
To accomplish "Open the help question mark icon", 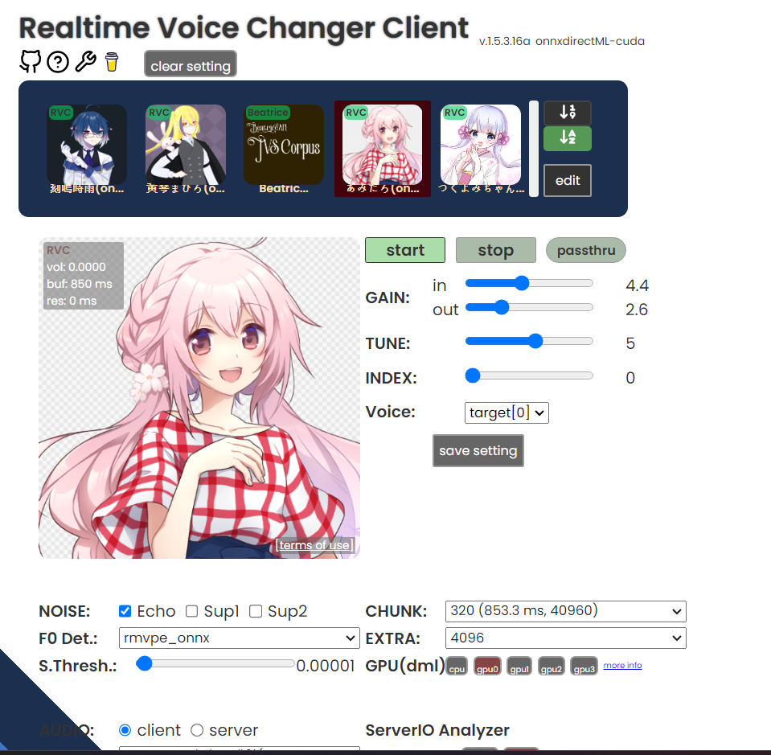I will pos(58,62).
